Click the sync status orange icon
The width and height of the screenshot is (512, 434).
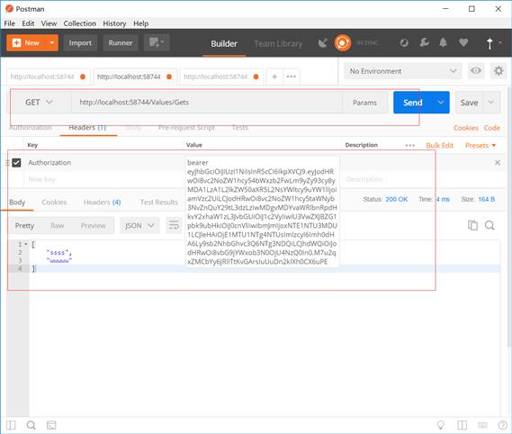[x=342, y=43]
